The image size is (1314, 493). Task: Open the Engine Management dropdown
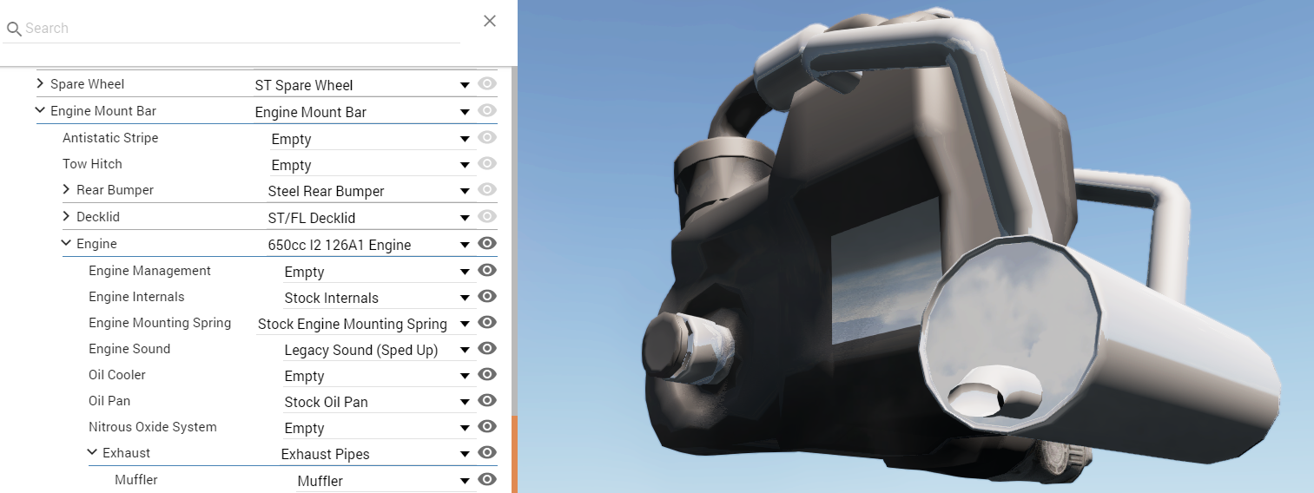[379, 272]
